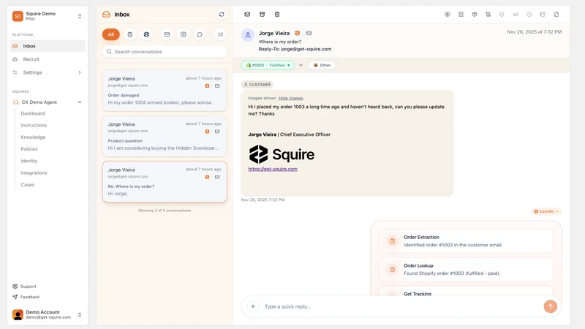585x329 pixels.
Task: Open the Re: Where is my order? conversation
Action: tap(165, 181)
